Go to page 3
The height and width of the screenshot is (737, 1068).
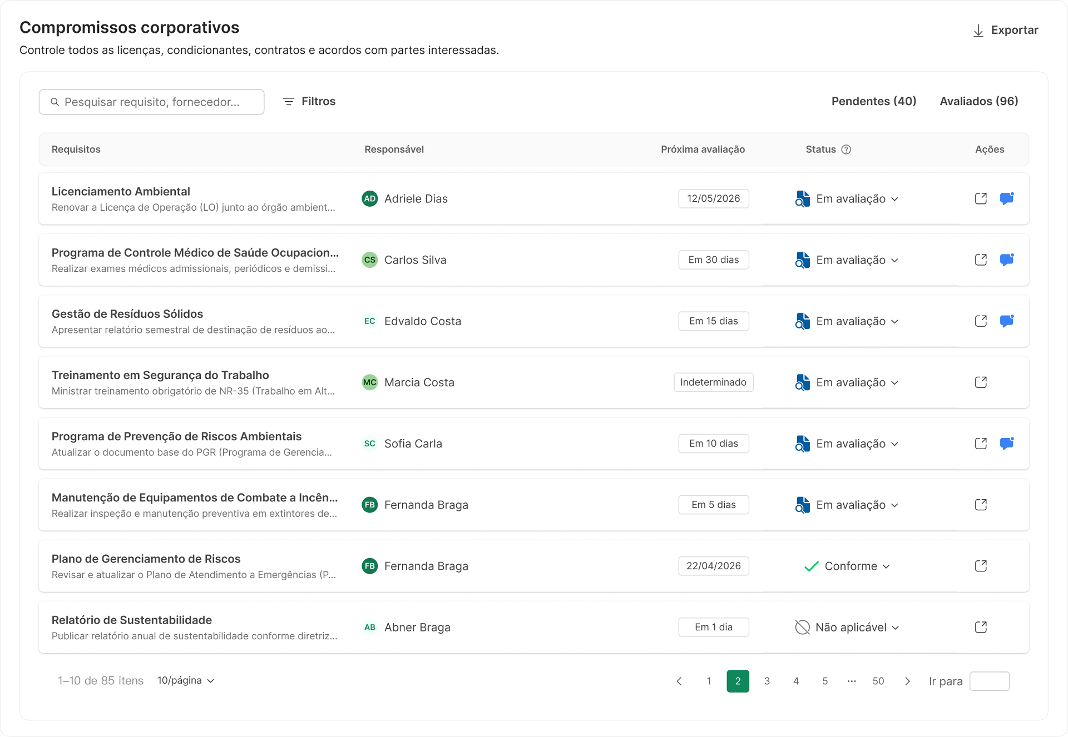767,681
